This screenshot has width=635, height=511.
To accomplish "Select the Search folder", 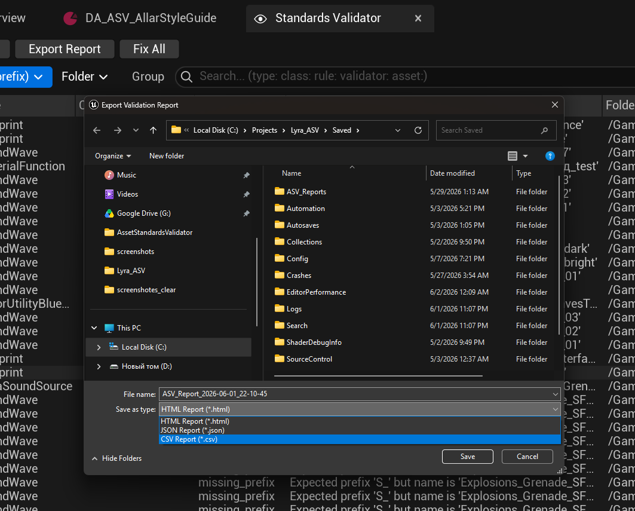I will pyautogui.click(x=297, y=325).
